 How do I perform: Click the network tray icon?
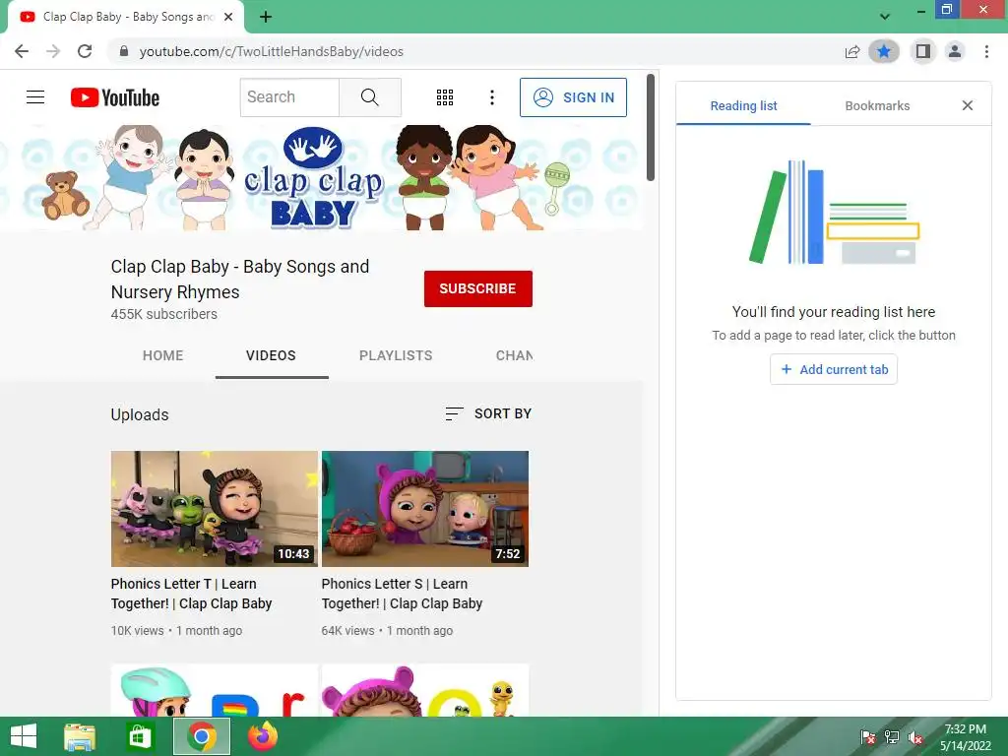[892, 736]
